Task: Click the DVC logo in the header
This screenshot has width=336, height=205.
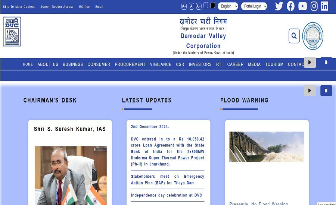Action: pyautogui.click(x=12, y=31)
